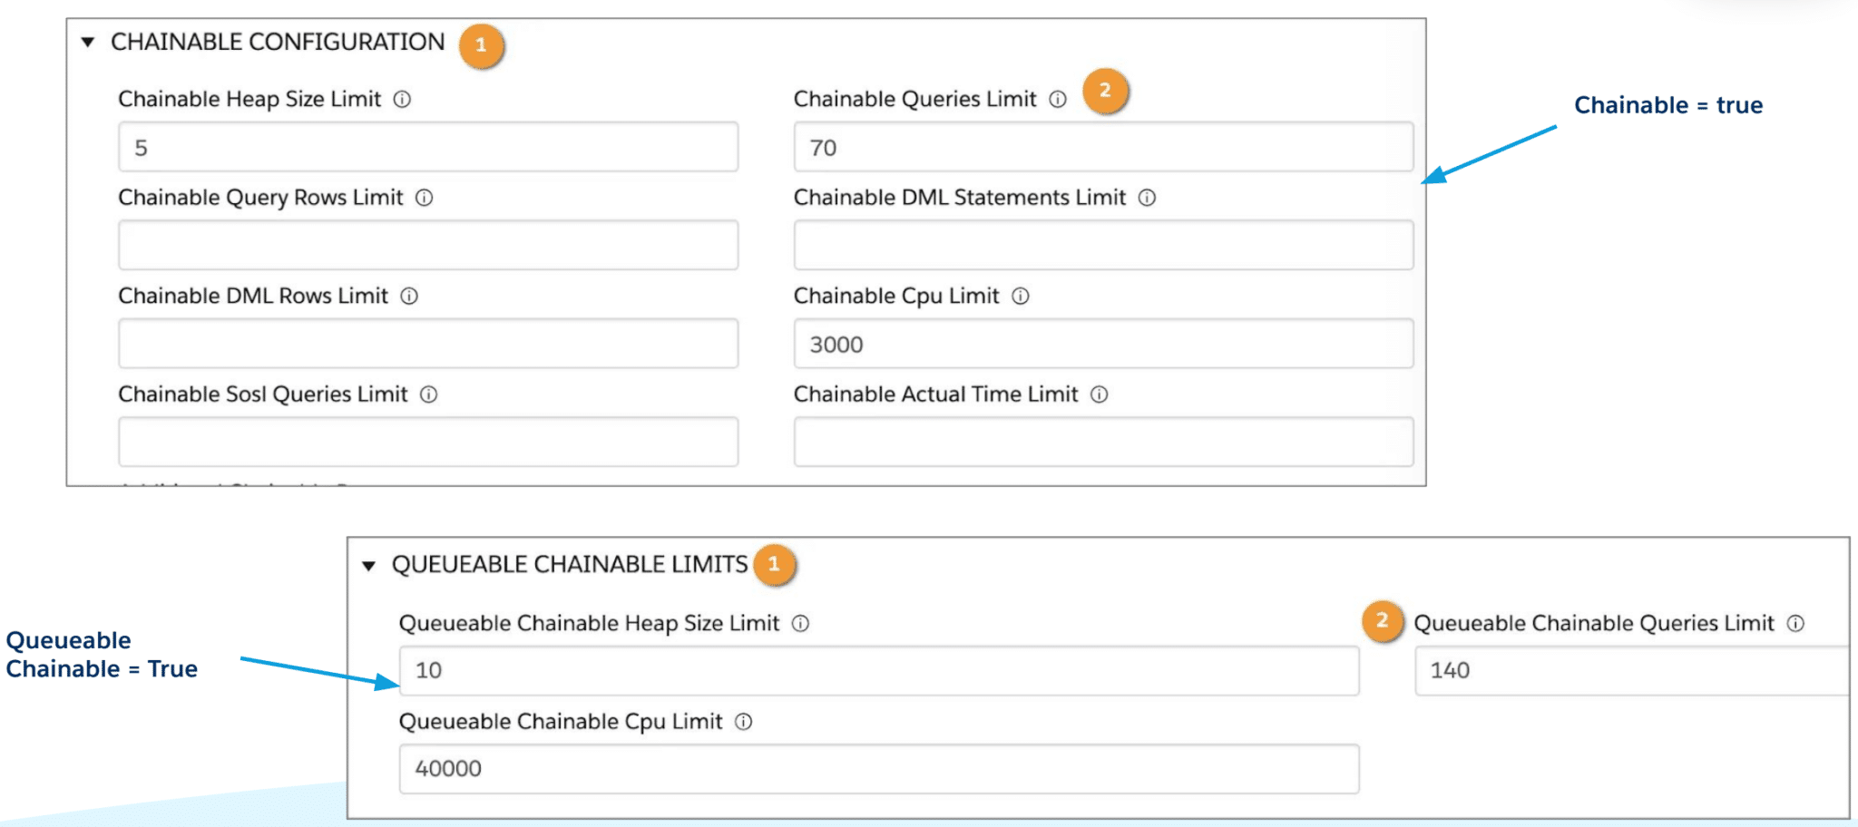Click the Chainable Heap Size Limit field
This screenshot has width=1858, height=827.
(428, 148)
